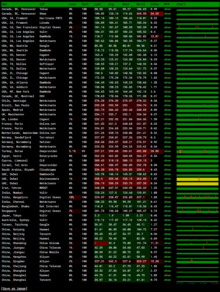
Task: Show MTR for Shanghai Tencent row
Action: tap(167, 280)
